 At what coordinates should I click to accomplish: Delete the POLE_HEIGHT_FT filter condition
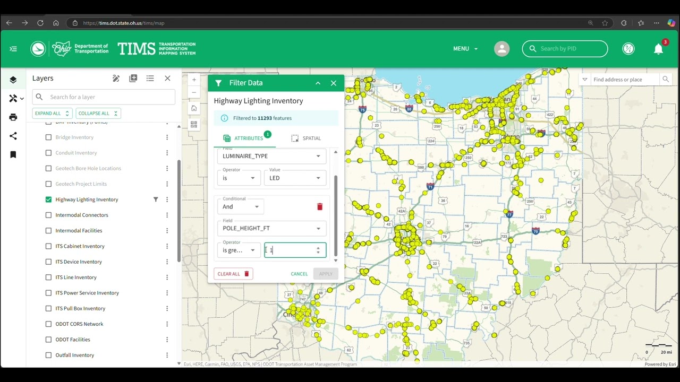[320, 206]
